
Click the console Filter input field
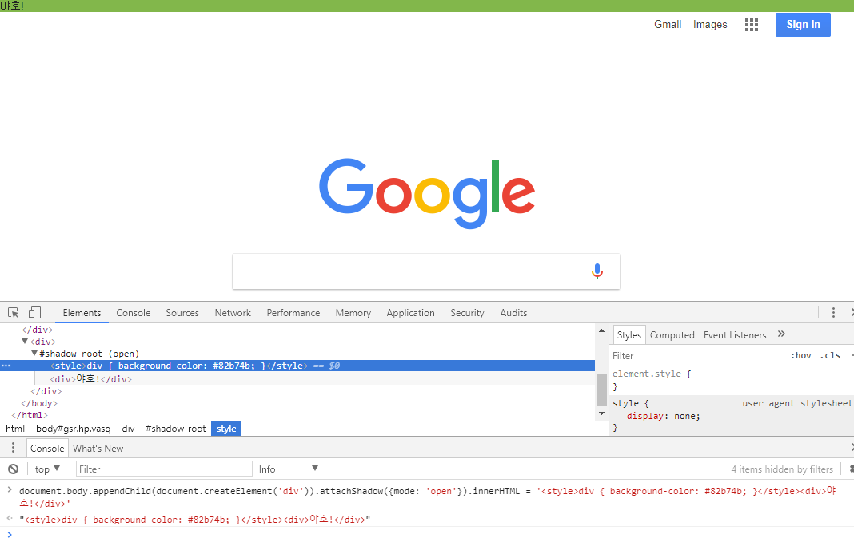tap(164, 469)
